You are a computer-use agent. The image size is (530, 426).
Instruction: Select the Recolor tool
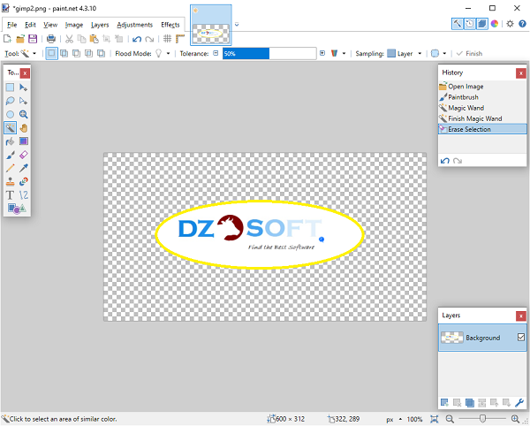pos(23,181)
